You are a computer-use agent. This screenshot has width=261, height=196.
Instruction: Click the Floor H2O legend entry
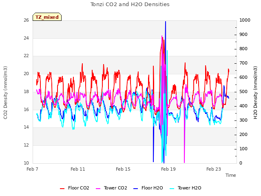click(x=148, y=188)
